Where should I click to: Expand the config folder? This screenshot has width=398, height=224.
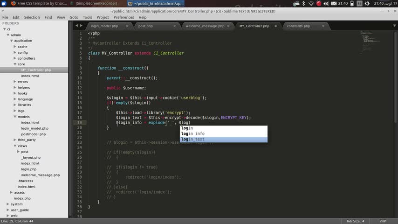[15, 52]
